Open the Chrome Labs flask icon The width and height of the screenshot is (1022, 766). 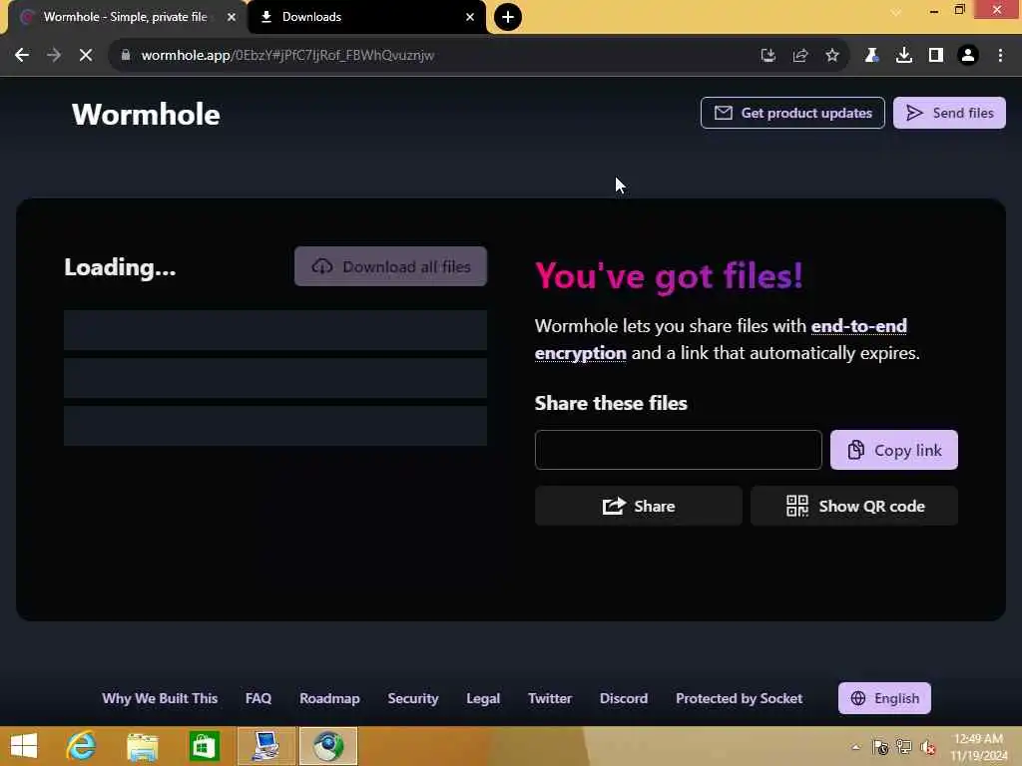871,56
